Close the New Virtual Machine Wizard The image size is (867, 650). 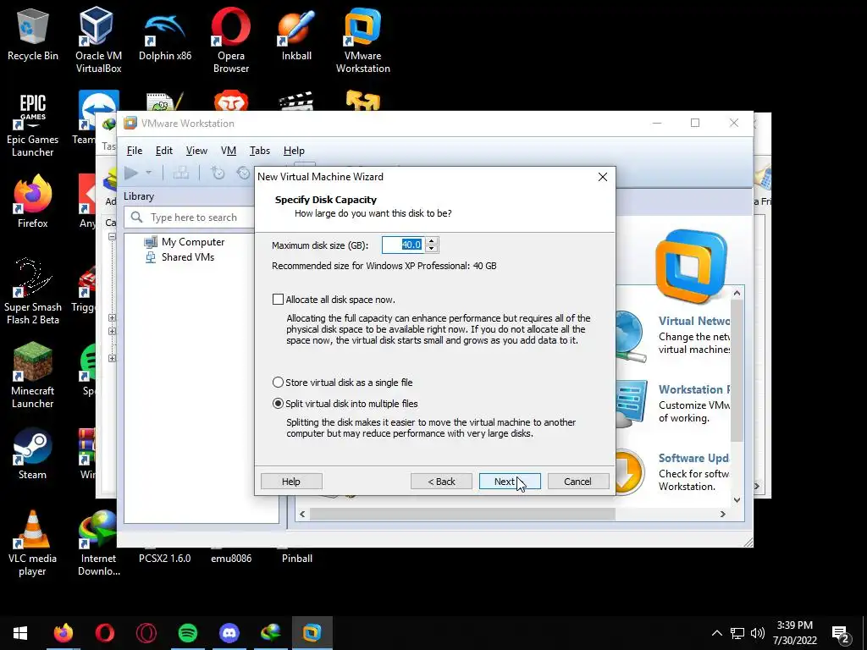pyautogui.click(x=603, y=177)
